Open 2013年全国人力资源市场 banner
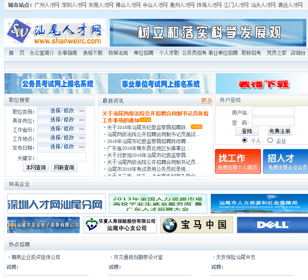This screenshot has height=280, width=308. (x=158, y=203)
